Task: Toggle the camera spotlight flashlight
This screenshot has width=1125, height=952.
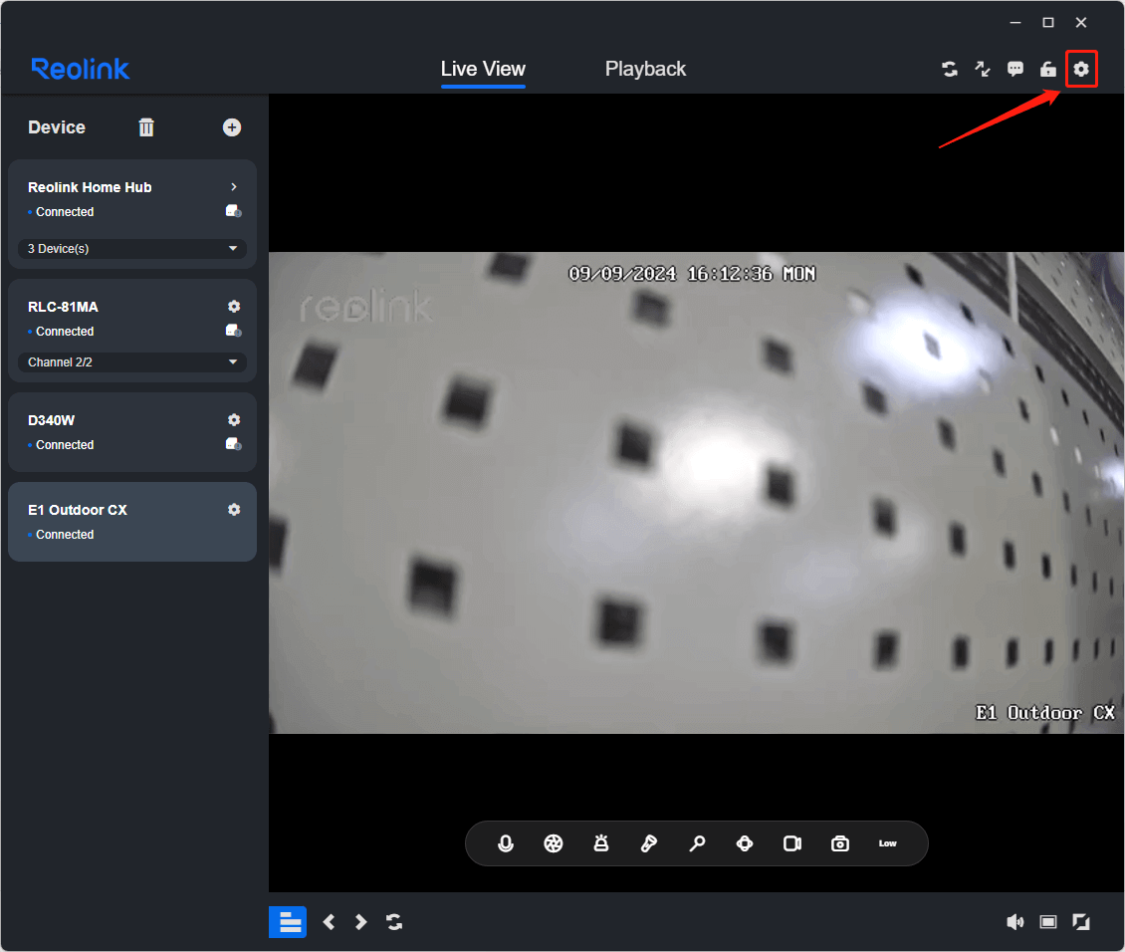Action: click(x=648, y=843)
